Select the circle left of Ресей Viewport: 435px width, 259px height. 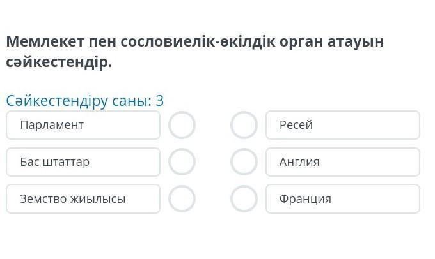pos(244,125)
